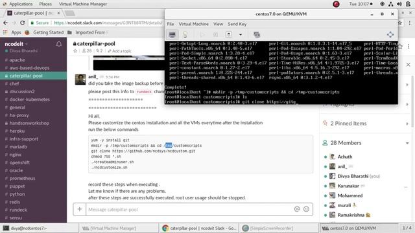
Task: Close the caterpillar-pool browser tab
Action: click(x=58, y=13)
